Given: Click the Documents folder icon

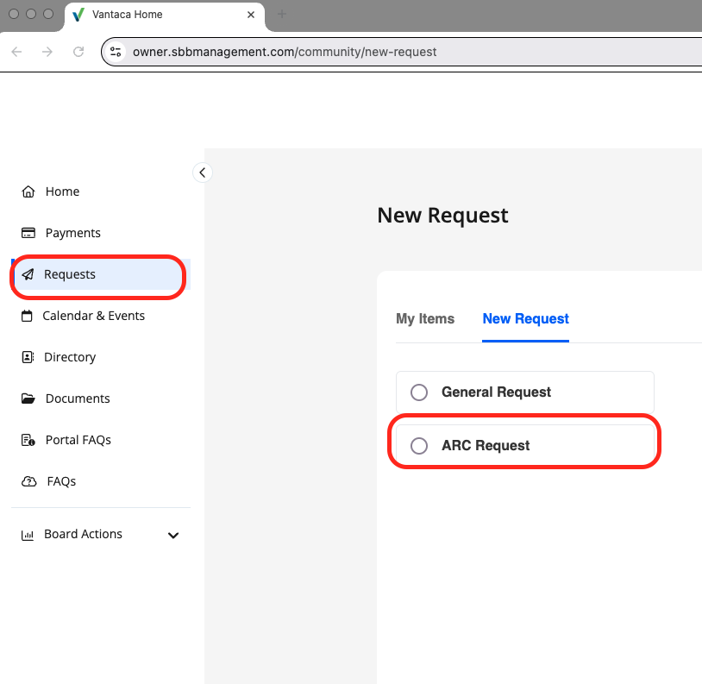Looking at the screenshot, I should point(28,398).
